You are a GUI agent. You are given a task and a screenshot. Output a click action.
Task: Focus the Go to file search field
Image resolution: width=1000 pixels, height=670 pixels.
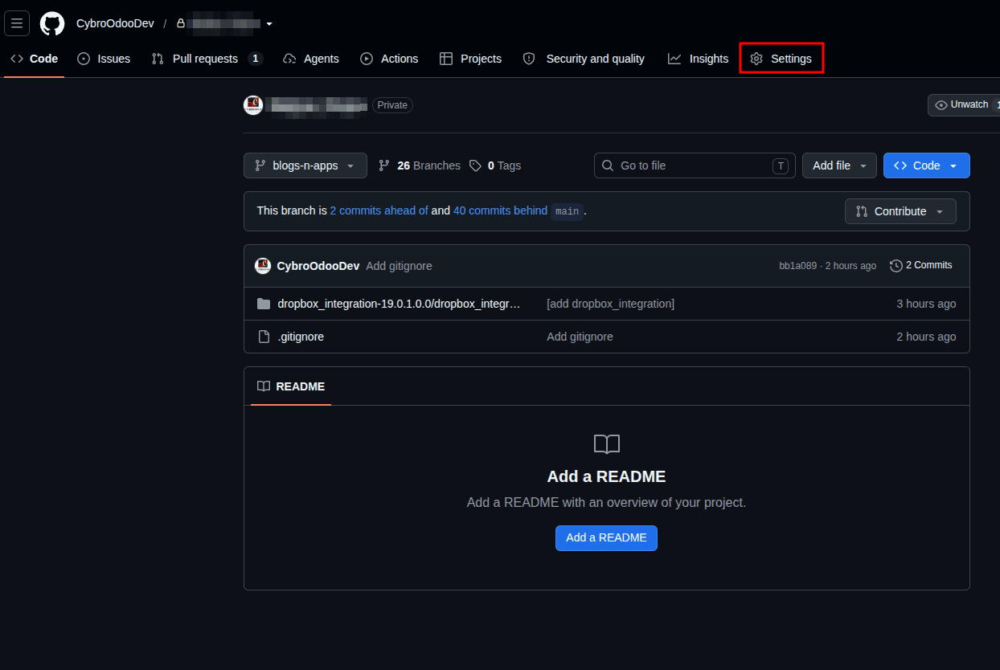pyautogui.click(x=695, y=165)
